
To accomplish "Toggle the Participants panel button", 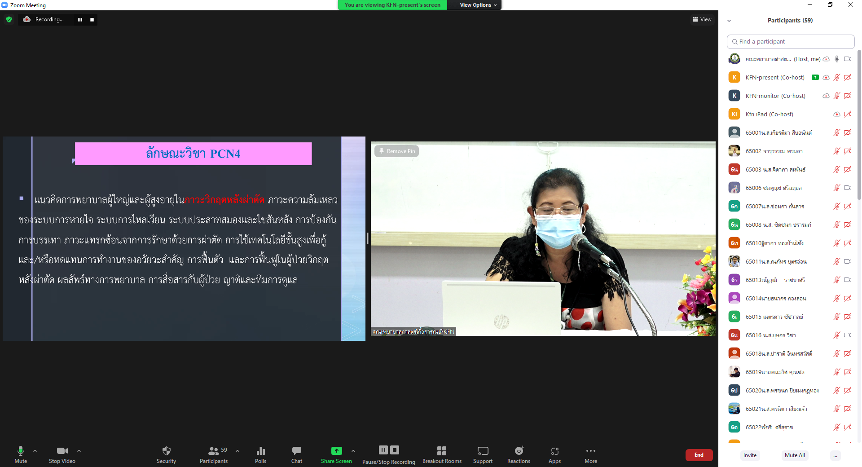I will 214,454.
